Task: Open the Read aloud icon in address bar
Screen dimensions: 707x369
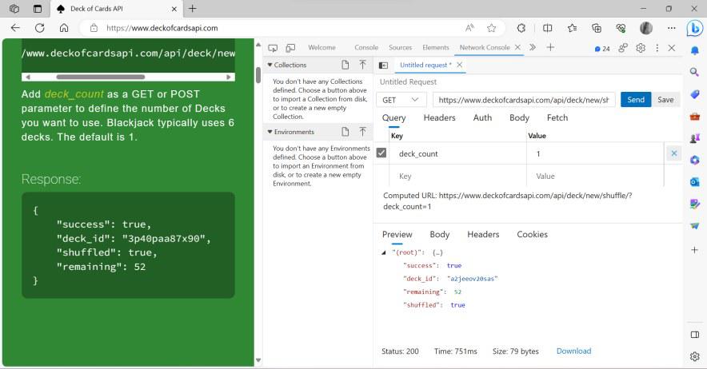Action: (469, 28)
